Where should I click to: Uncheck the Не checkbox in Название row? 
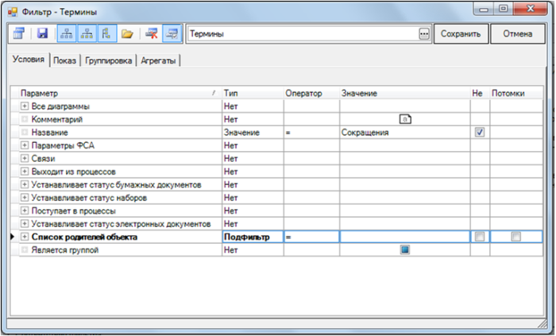point(479,132)
